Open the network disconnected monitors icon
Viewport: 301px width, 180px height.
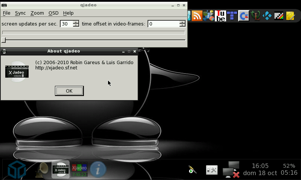point(231,169)
